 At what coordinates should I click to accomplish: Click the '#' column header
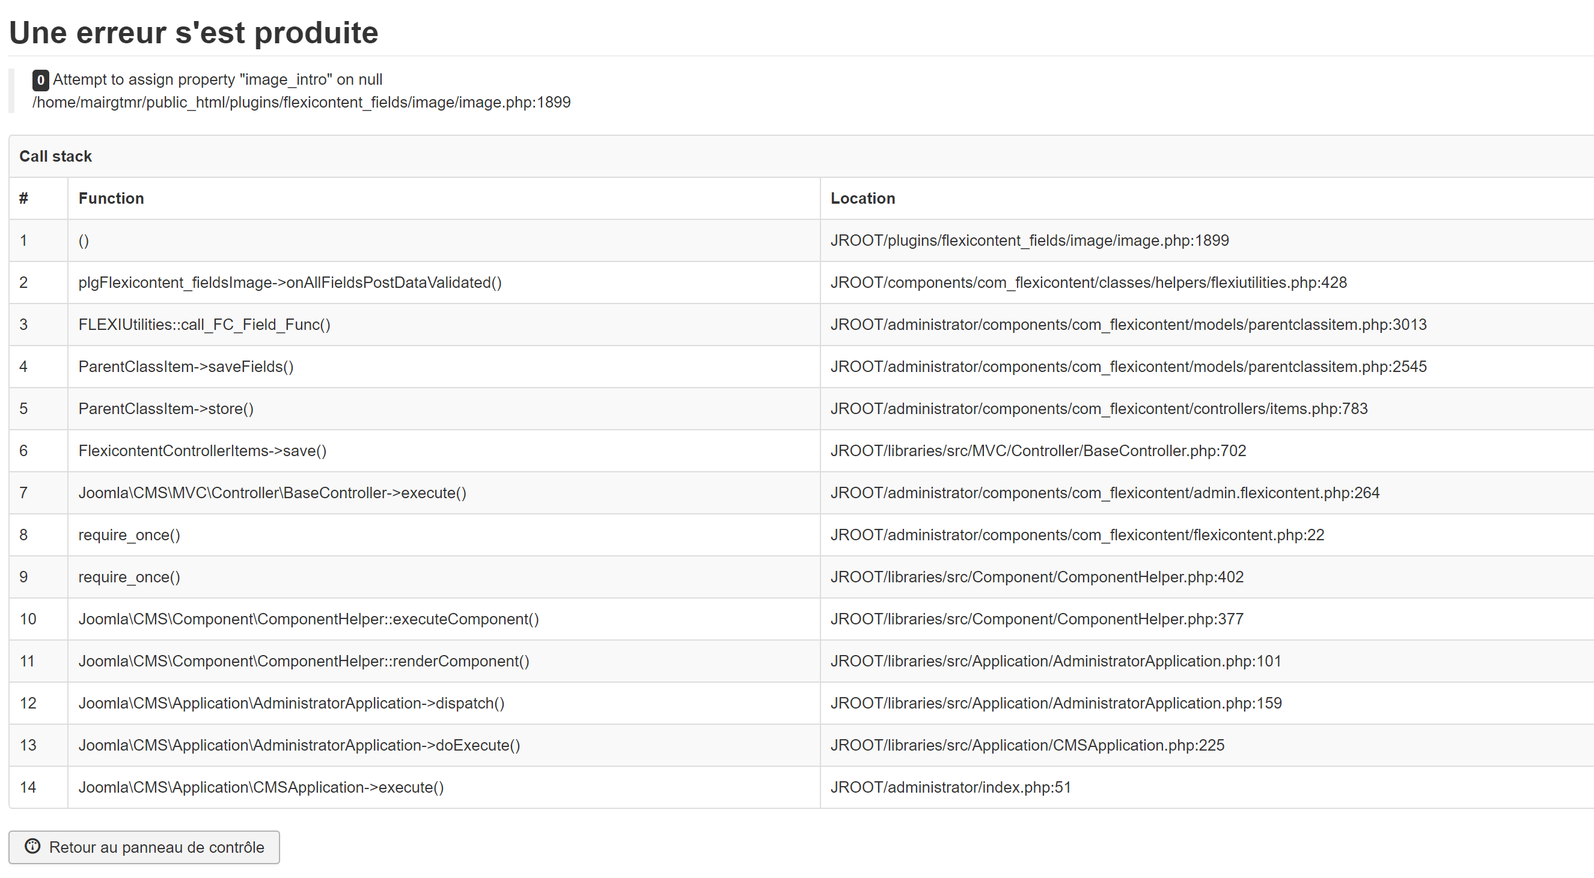click(23, 198)
